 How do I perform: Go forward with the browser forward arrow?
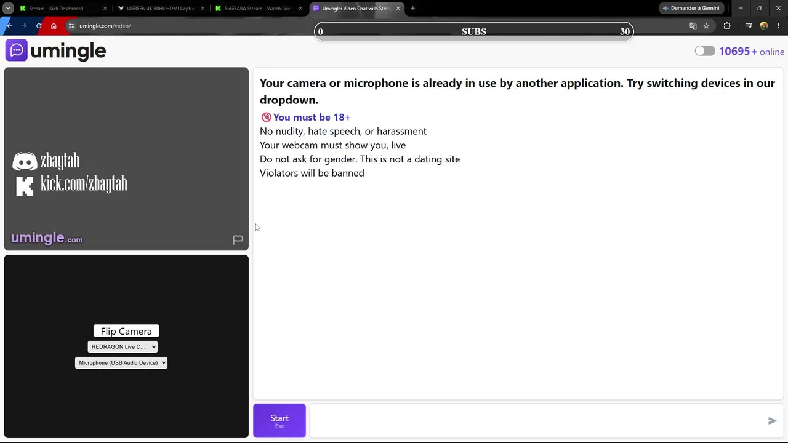click(x=24, y=26)
